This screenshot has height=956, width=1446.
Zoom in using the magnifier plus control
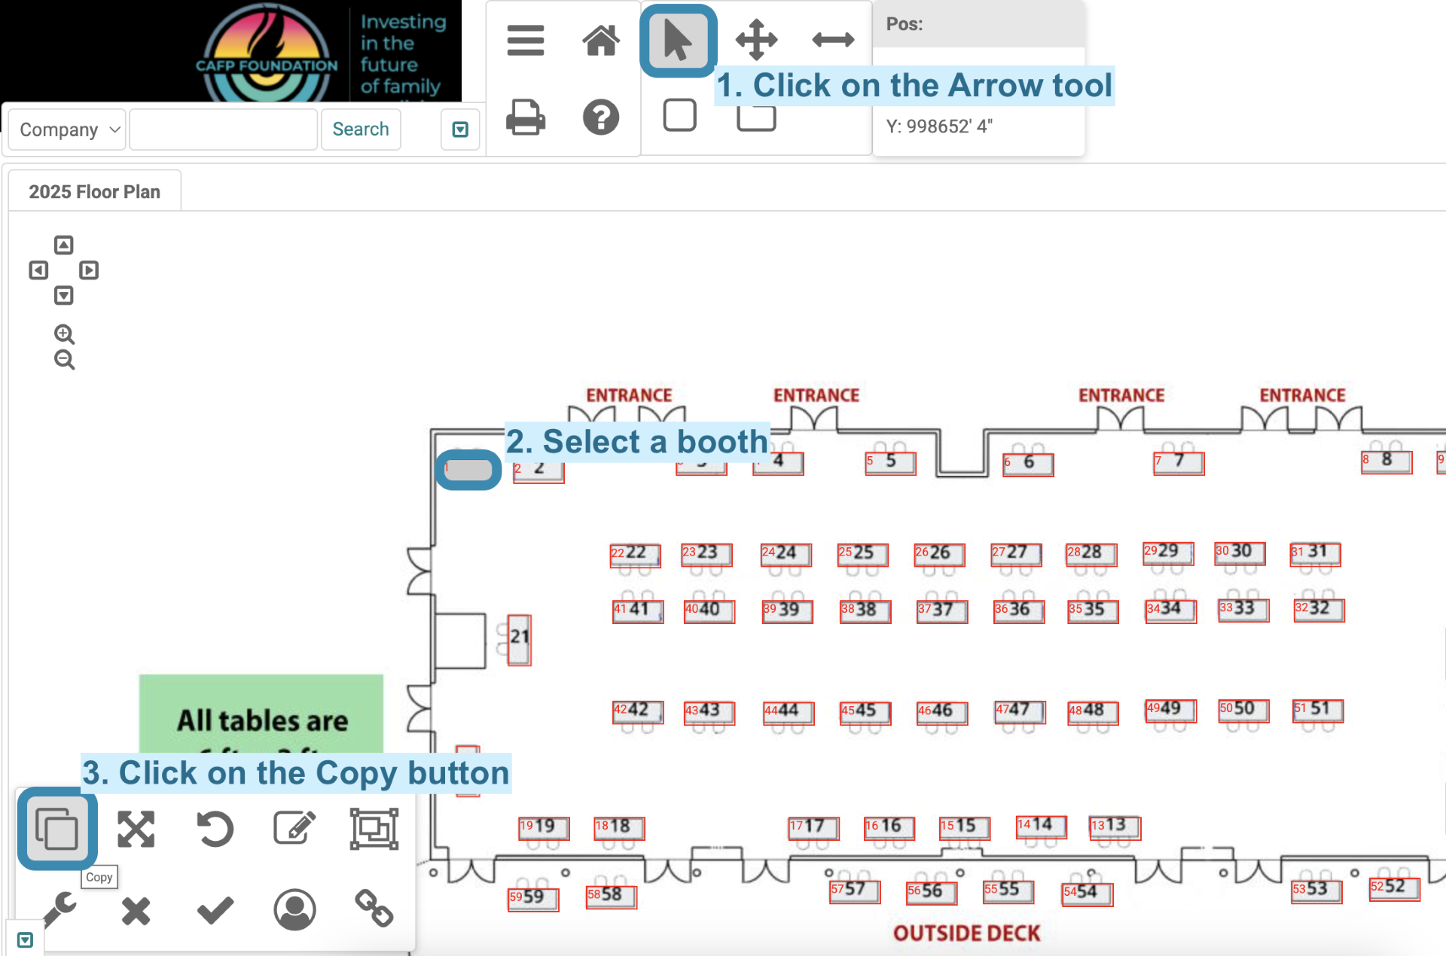coord(64,333)
